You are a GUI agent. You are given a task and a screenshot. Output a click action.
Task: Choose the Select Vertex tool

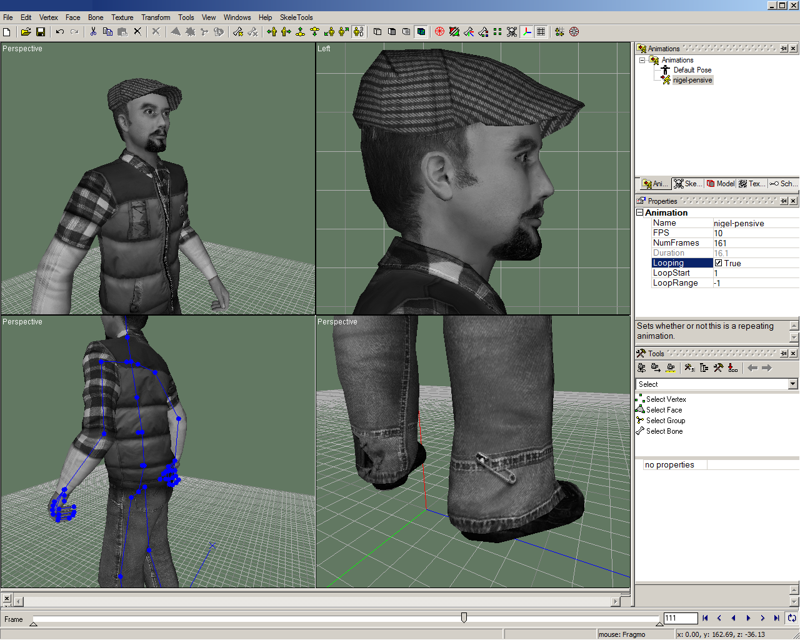(x=666, y=399)
